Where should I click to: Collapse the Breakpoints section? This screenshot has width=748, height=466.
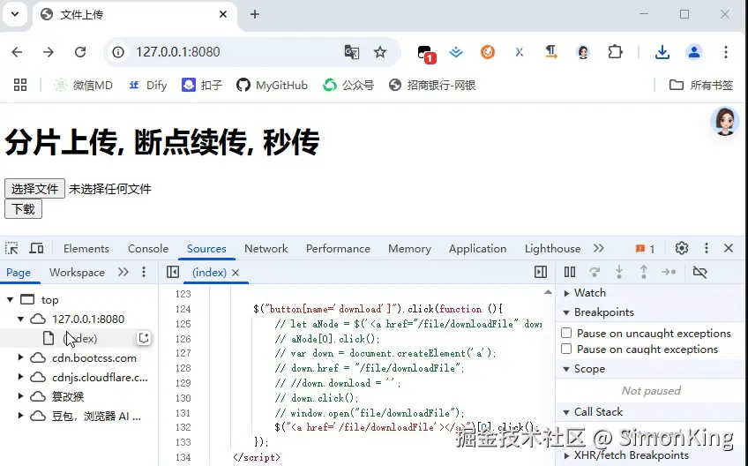pos(566,312)
